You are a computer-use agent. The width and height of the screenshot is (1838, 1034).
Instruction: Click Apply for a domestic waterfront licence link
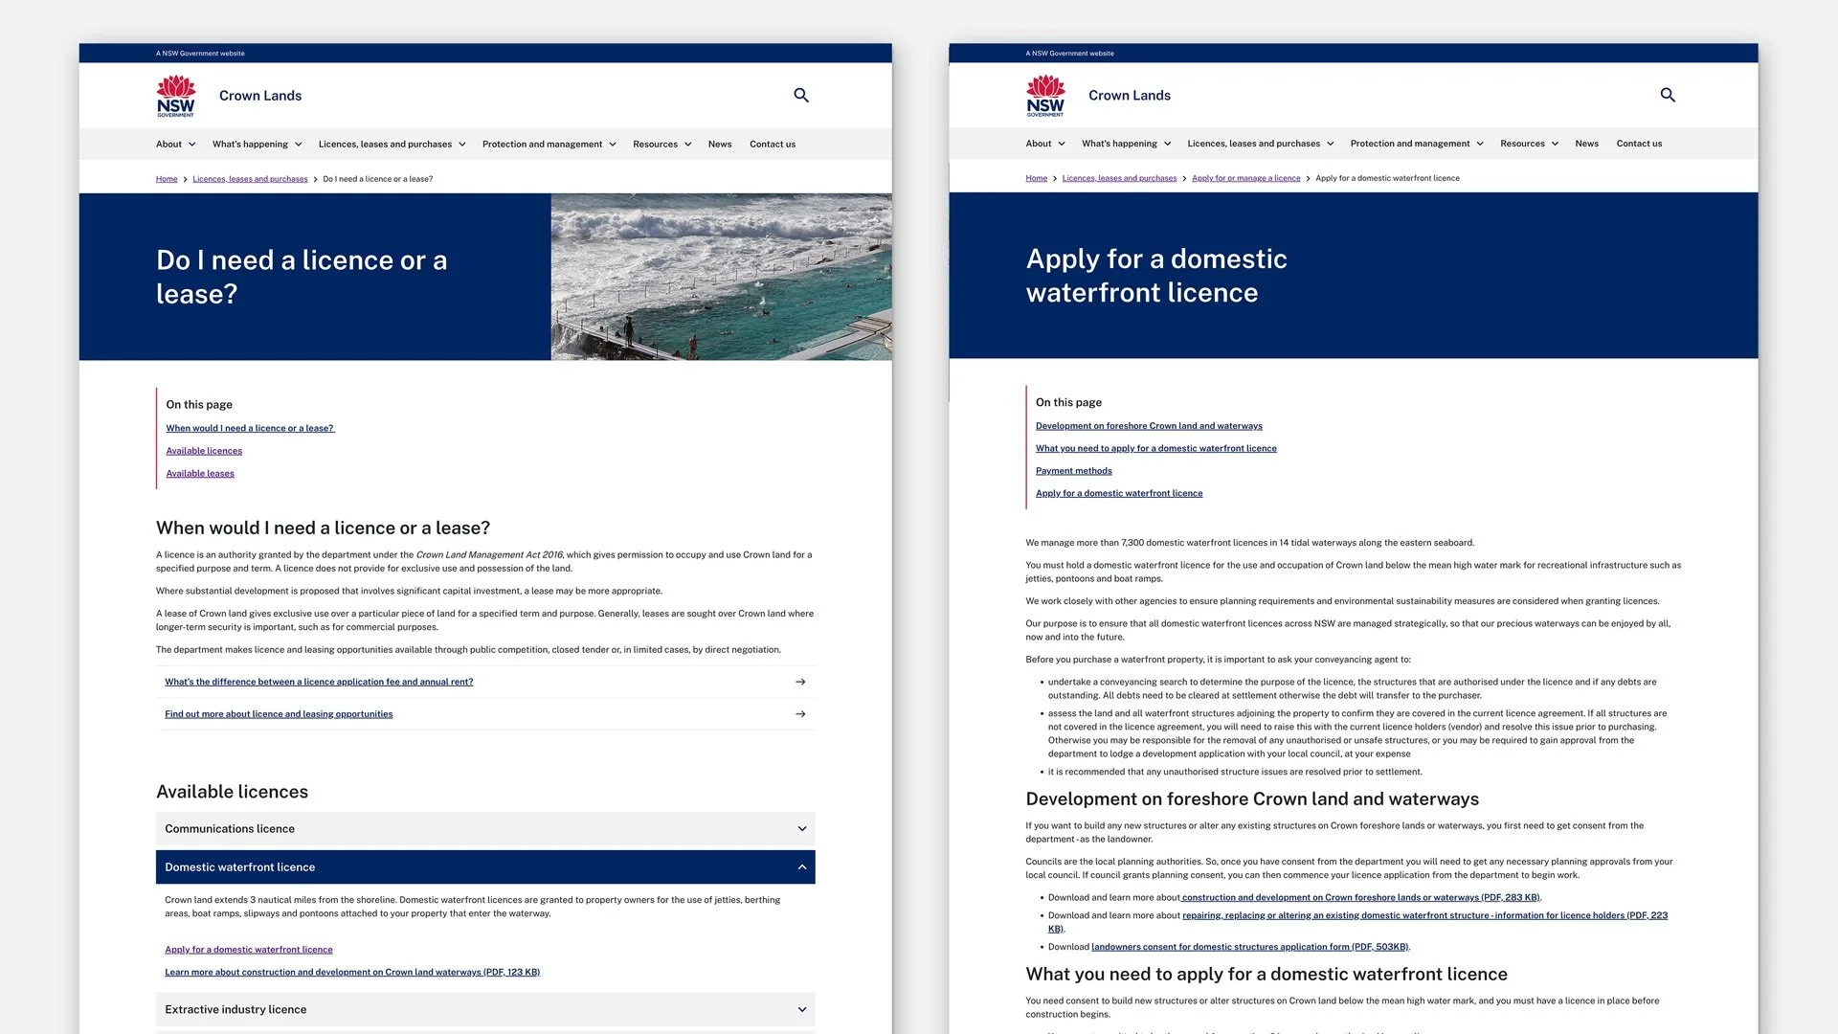click(x=249, y=950)
